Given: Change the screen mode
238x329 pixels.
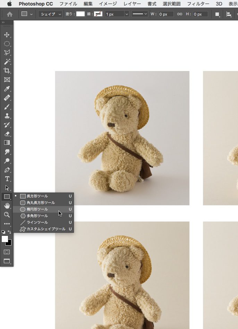Looking at the screenshot, I should pyautogui.click(x=7, y=261).
